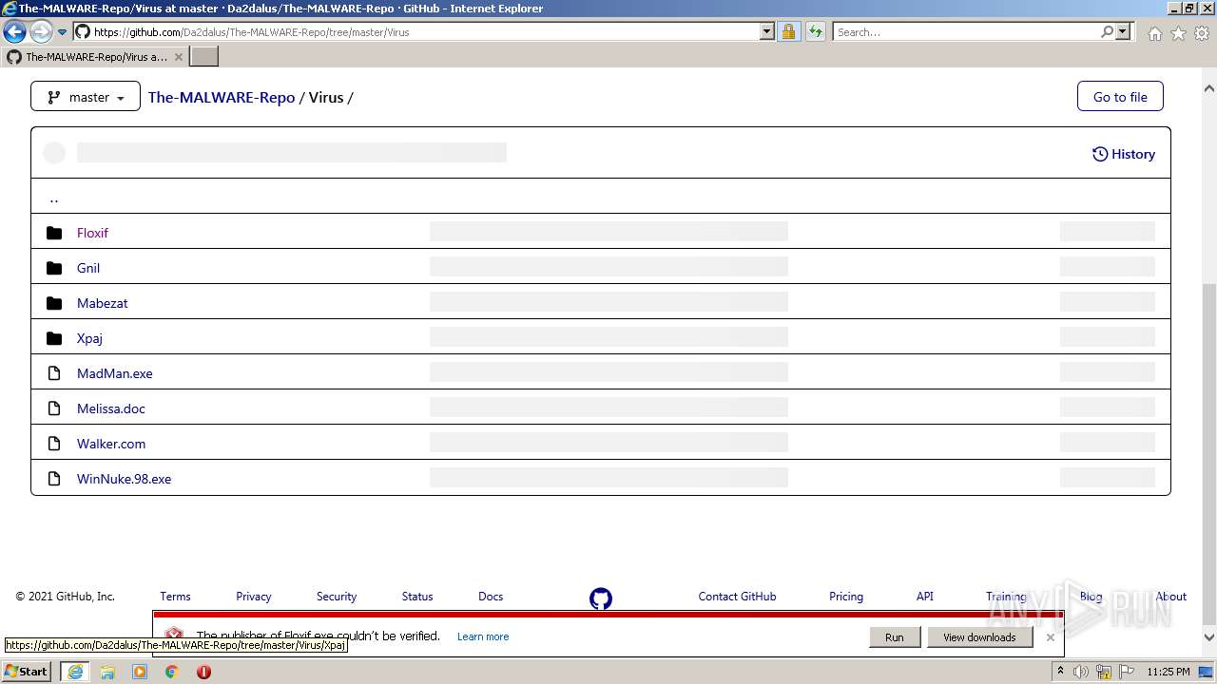Click the WinNuke.98.exe file icon
This screenshot has height=684, width=1217.
[x=54, y=479]
